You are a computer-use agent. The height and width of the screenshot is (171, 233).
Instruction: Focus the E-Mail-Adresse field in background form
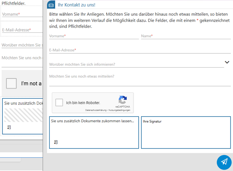22,30
